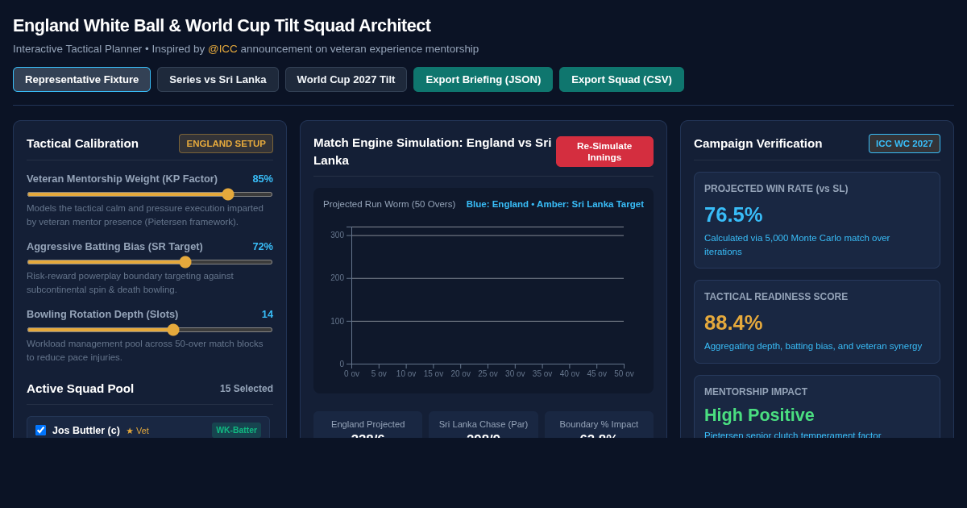Click the Projected Run Worm chart area

coord(483,291)
